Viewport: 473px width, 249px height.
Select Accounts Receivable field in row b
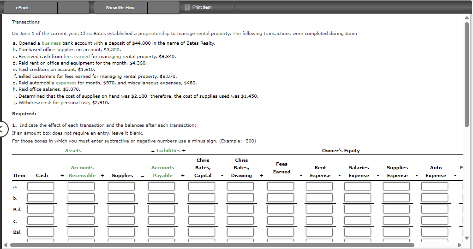tap(81, 198)
